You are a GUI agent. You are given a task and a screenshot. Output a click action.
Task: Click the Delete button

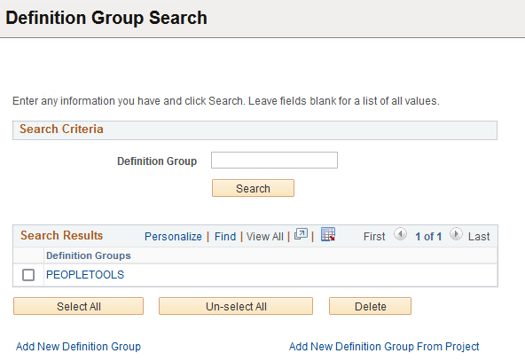[x=370, y=306]
